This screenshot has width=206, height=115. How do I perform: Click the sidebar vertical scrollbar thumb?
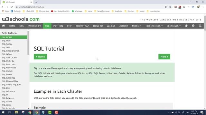[x=28, y=43]
